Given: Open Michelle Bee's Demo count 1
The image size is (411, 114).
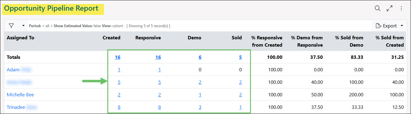Looking at the screenshot, I should (200, 95).
